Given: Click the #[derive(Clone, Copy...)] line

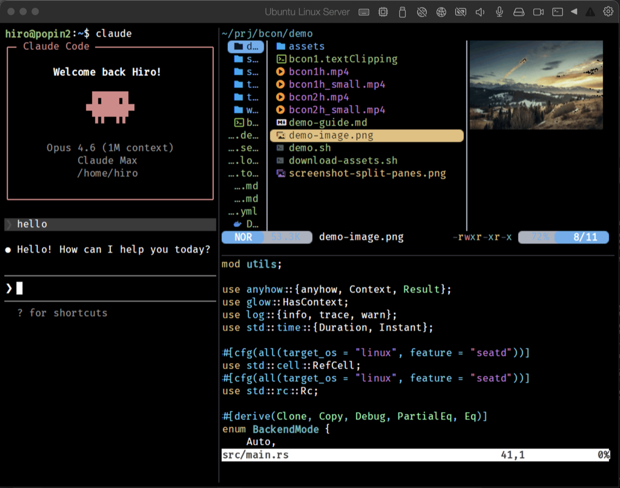Looking at the screenshot, I should [354, 416].
